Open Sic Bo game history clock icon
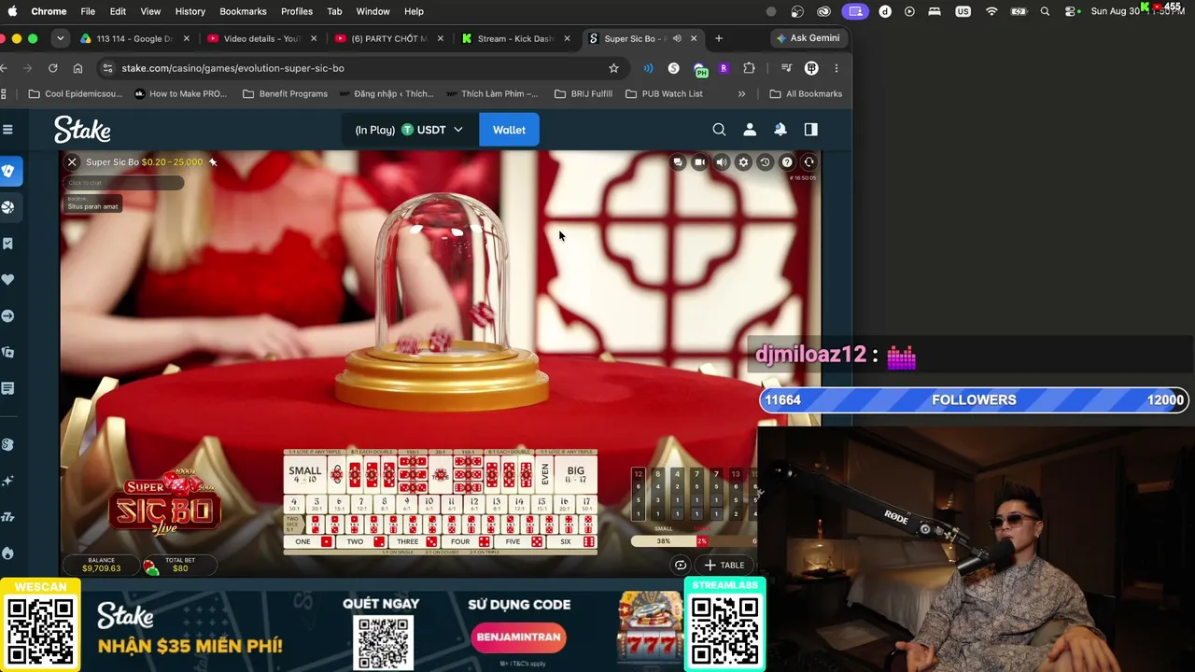 pos(765,162)
